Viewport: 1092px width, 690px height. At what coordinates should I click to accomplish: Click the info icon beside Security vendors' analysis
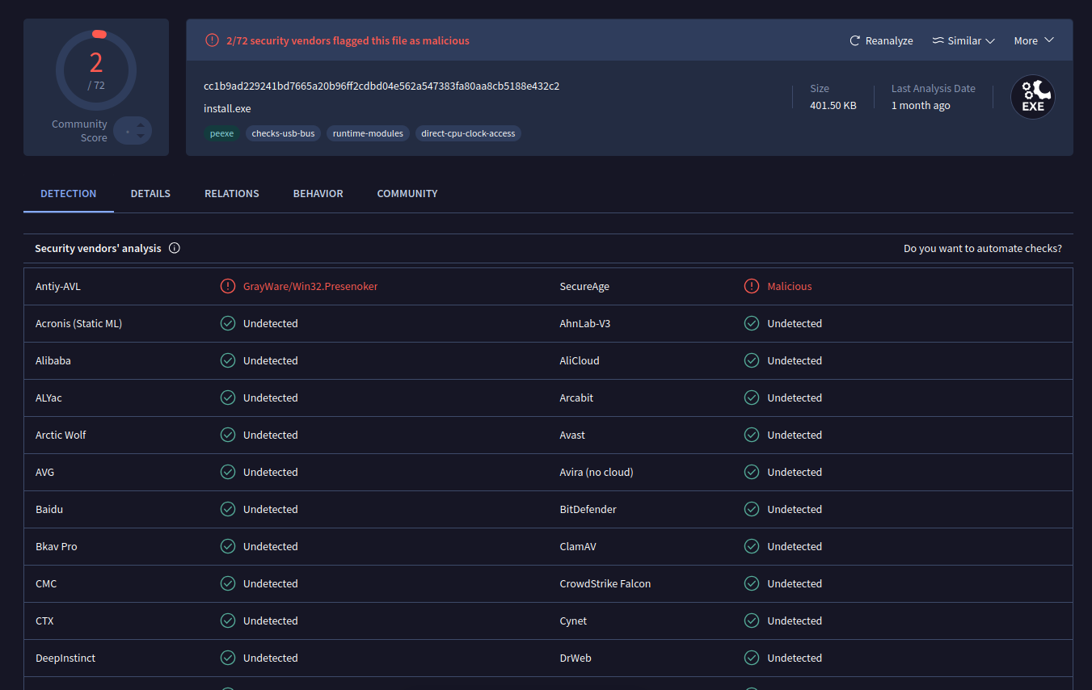175,248
